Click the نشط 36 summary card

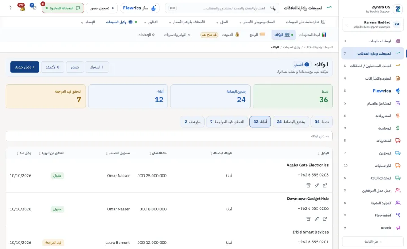click(293, 96)
